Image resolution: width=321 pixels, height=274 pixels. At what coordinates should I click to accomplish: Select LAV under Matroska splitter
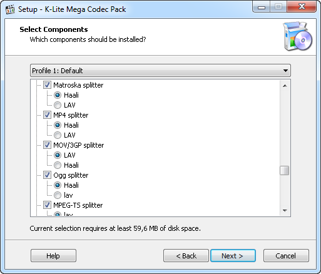point(58,105)
